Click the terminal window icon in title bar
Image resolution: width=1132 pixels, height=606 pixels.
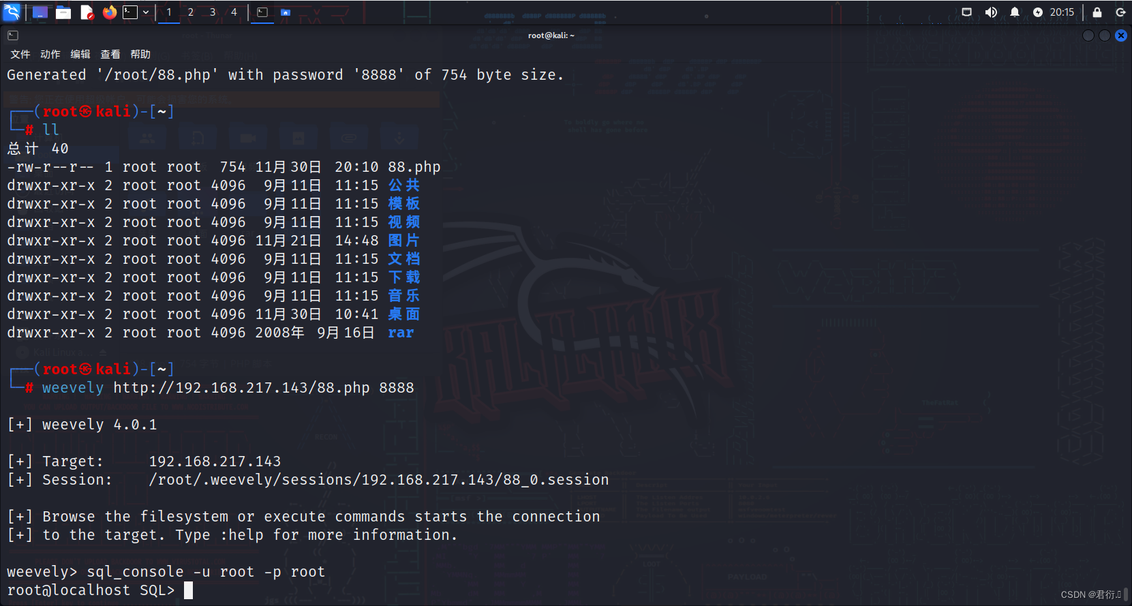(x=13, y=35)
